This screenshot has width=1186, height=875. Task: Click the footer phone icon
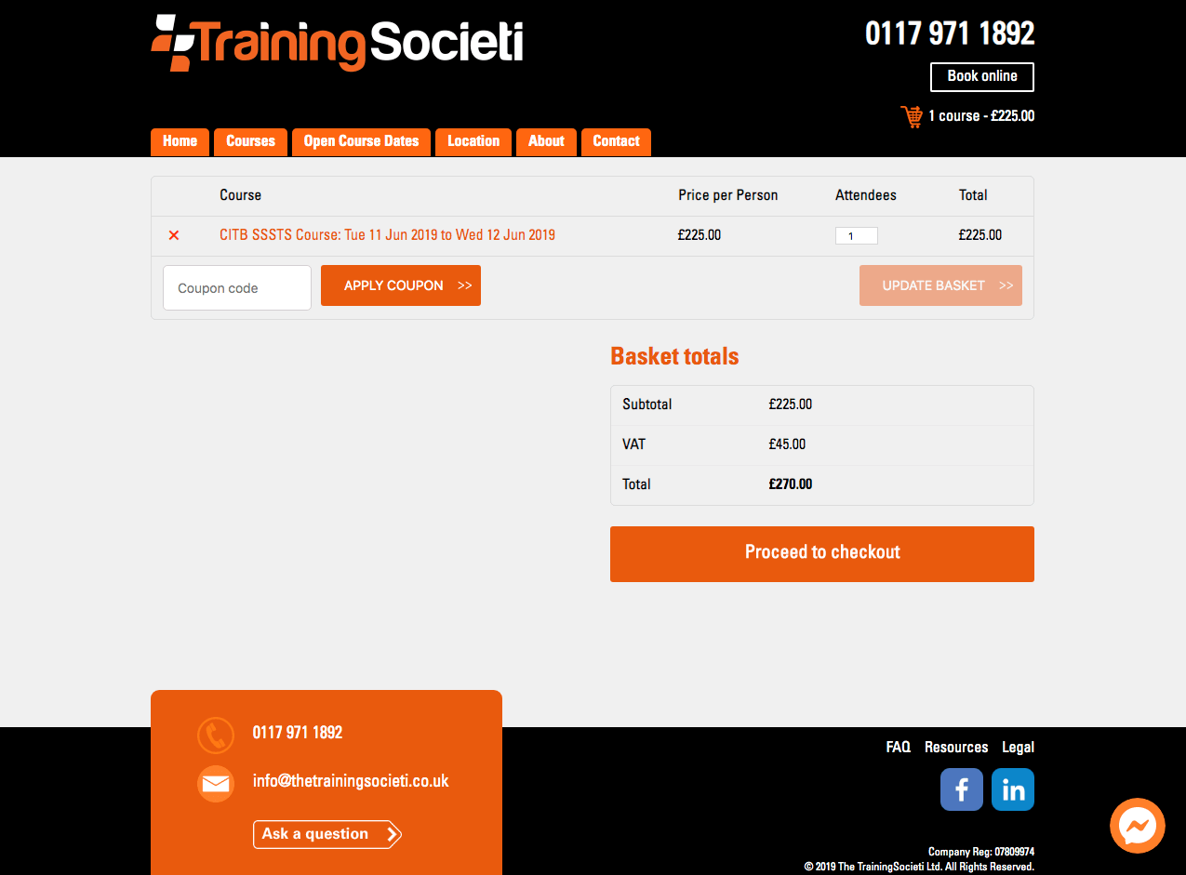click(216, 735)
